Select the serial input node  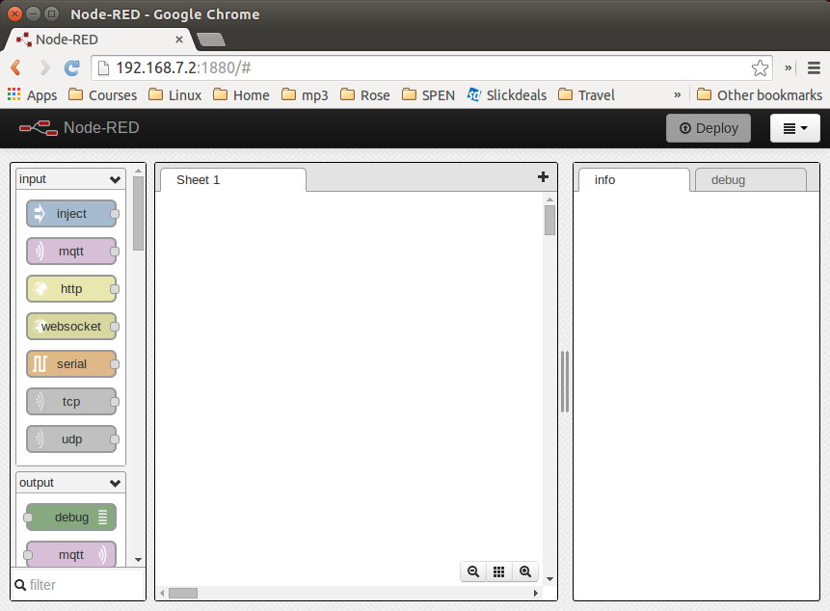tap(71, 364)
